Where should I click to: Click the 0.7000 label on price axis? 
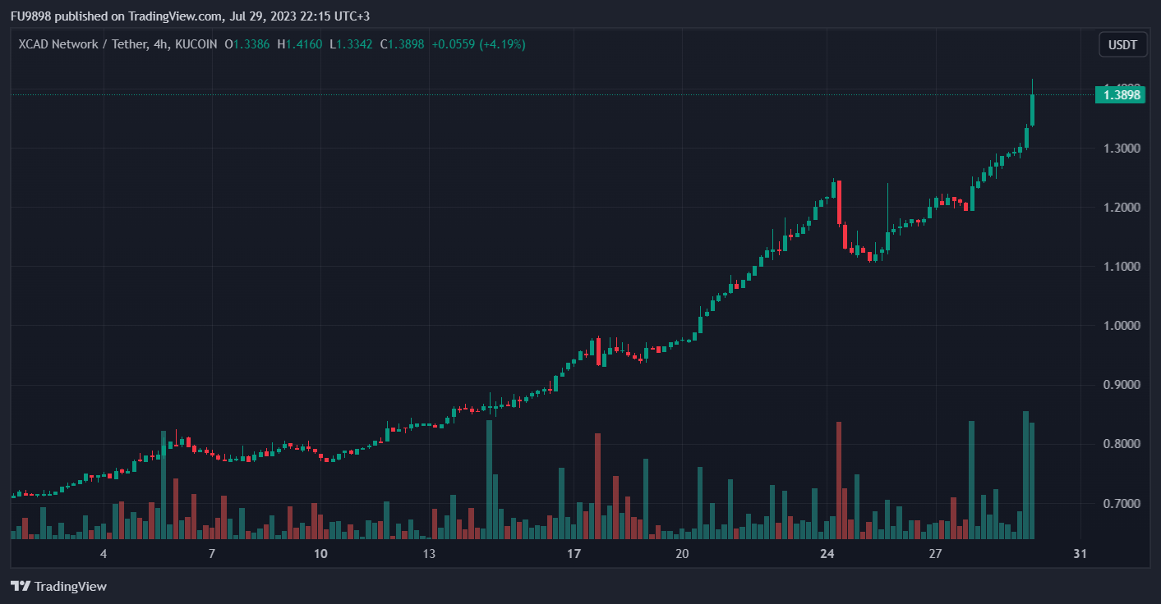(x=1122, y=503)
